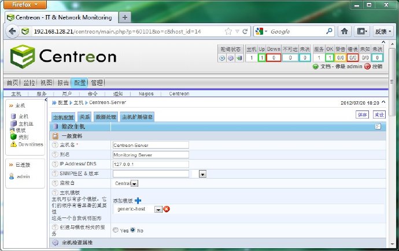Reload the page with refresh icon
The height and width of the screenshot is (251, 399).
245,31
